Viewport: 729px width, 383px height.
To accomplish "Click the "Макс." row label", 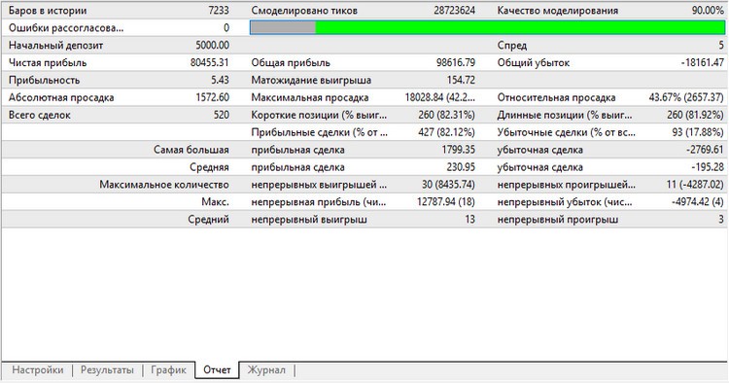I will [x=215, y=202].
